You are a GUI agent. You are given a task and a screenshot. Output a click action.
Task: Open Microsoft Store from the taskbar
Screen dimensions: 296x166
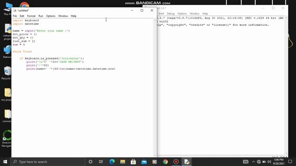point(133,162)
